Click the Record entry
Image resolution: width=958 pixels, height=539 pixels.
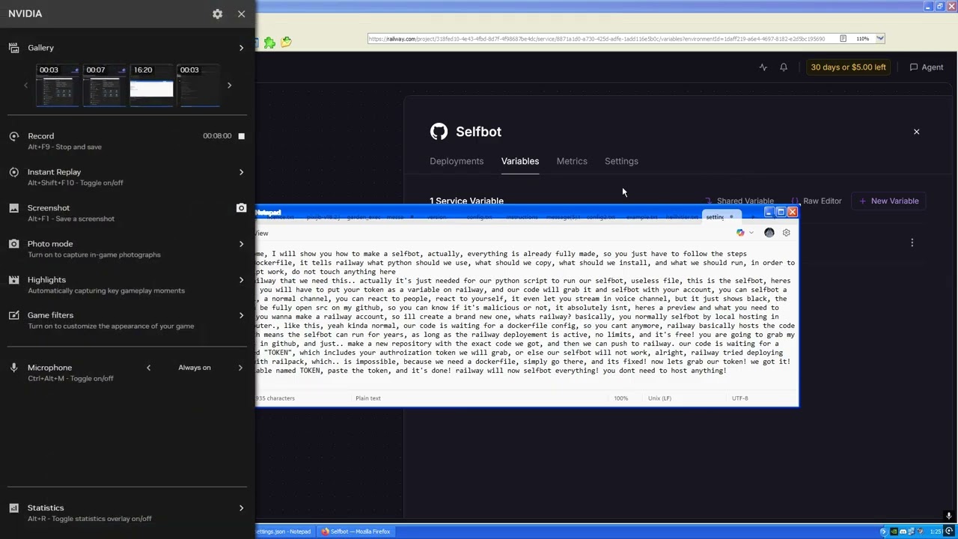127,141
